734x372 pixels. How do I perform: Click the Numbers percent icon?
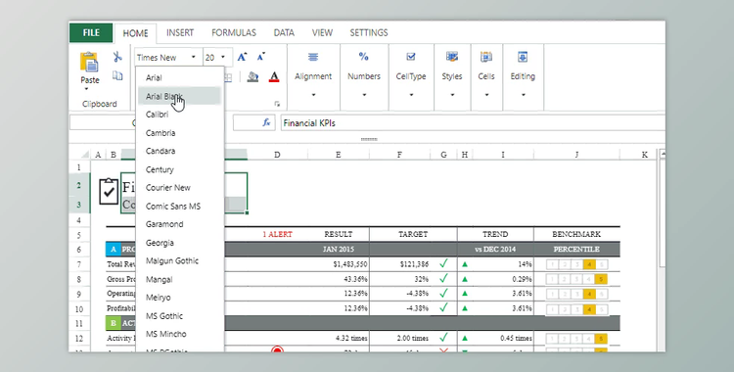(x=364, y=57)
